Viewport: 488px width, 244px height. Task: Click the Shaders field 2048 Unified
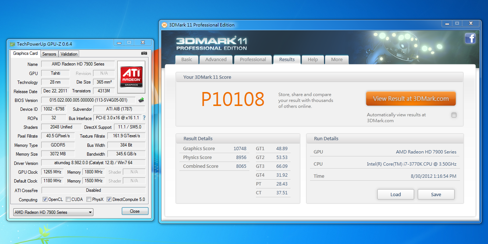pos(61,127)
